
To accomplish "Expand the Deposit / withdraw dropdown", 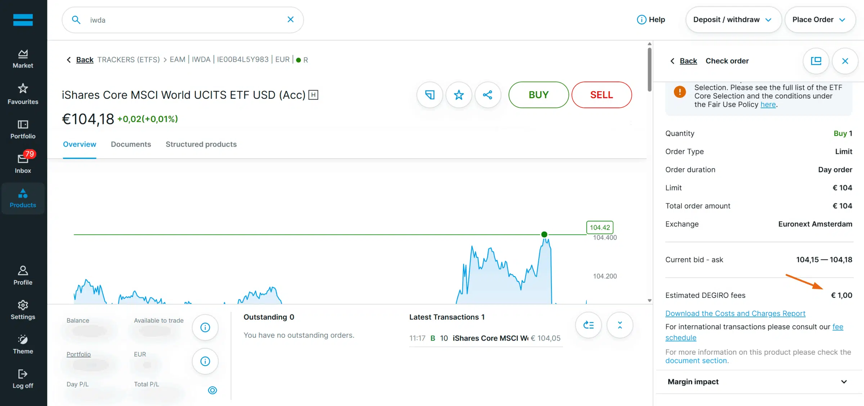I will pos(733,19).
